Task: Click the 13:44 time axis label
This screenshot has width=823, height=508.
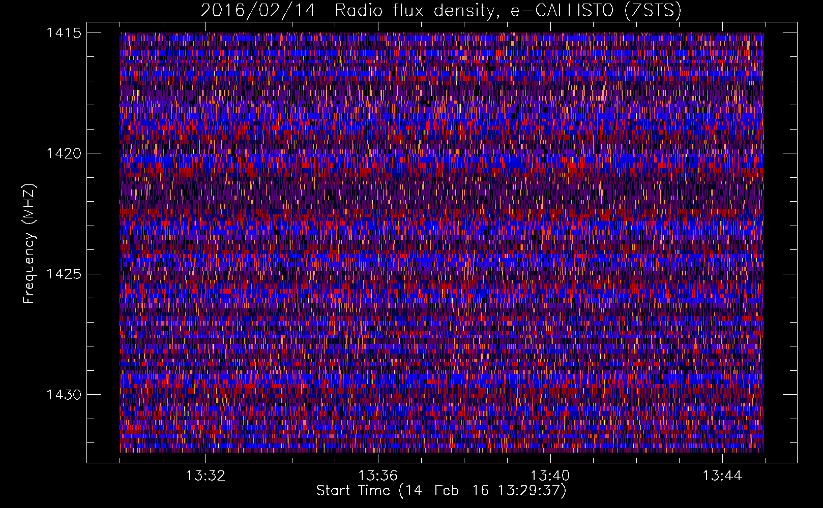Action: [722, 476]
